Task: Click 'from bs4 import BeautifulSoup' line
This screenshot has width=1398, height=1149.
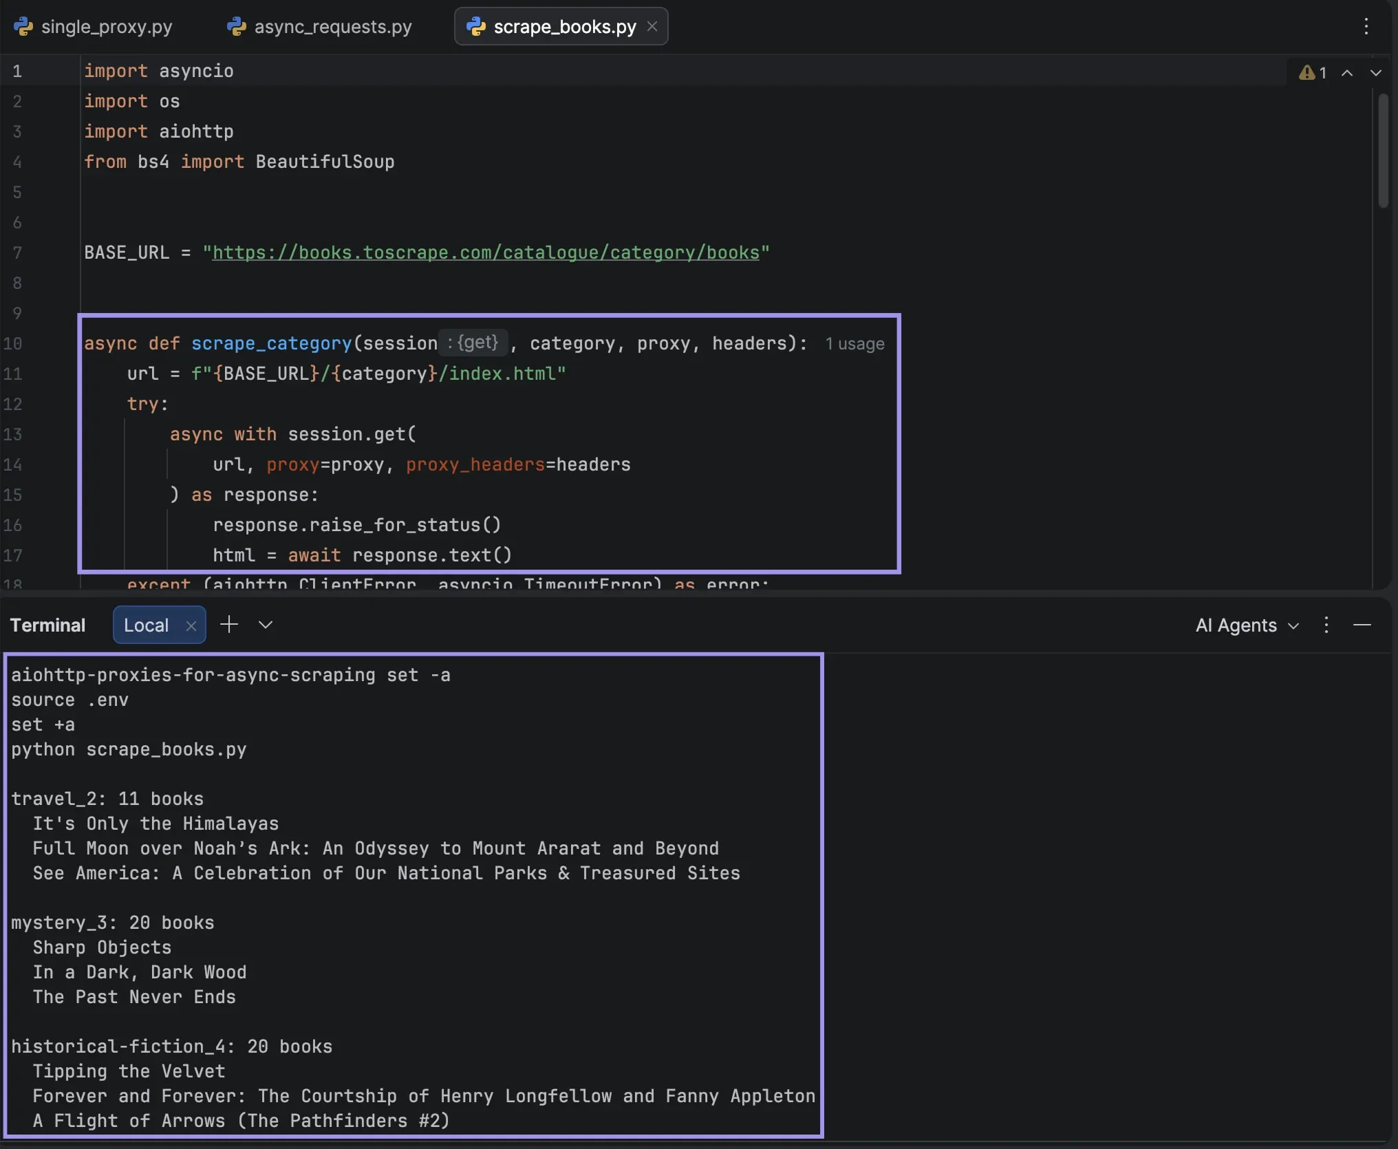Action: [x=239, y=162]
